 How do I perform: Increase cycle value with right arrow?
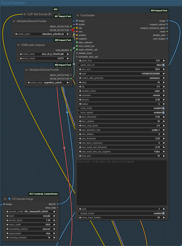point(164,209)
